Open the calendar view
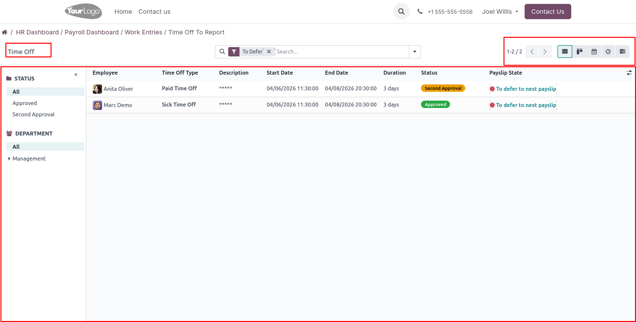The height and width of the screenshot is (322, 636). tap(594, 52)
